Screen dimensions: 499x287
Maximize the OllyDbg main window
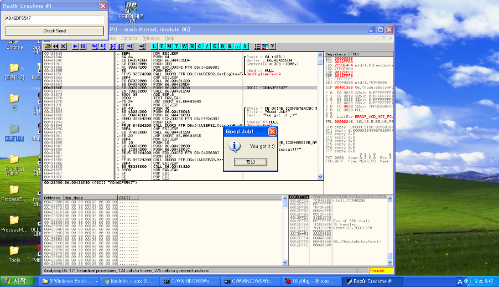tap(380, 30)
